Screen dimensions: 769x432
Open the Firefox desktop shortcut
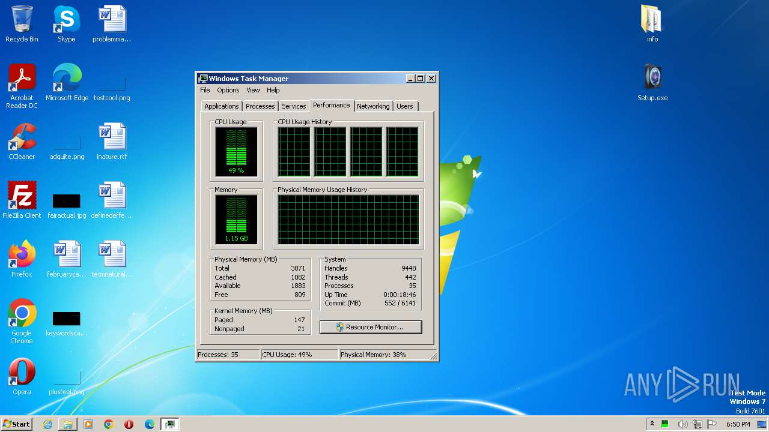click(22, 259)
